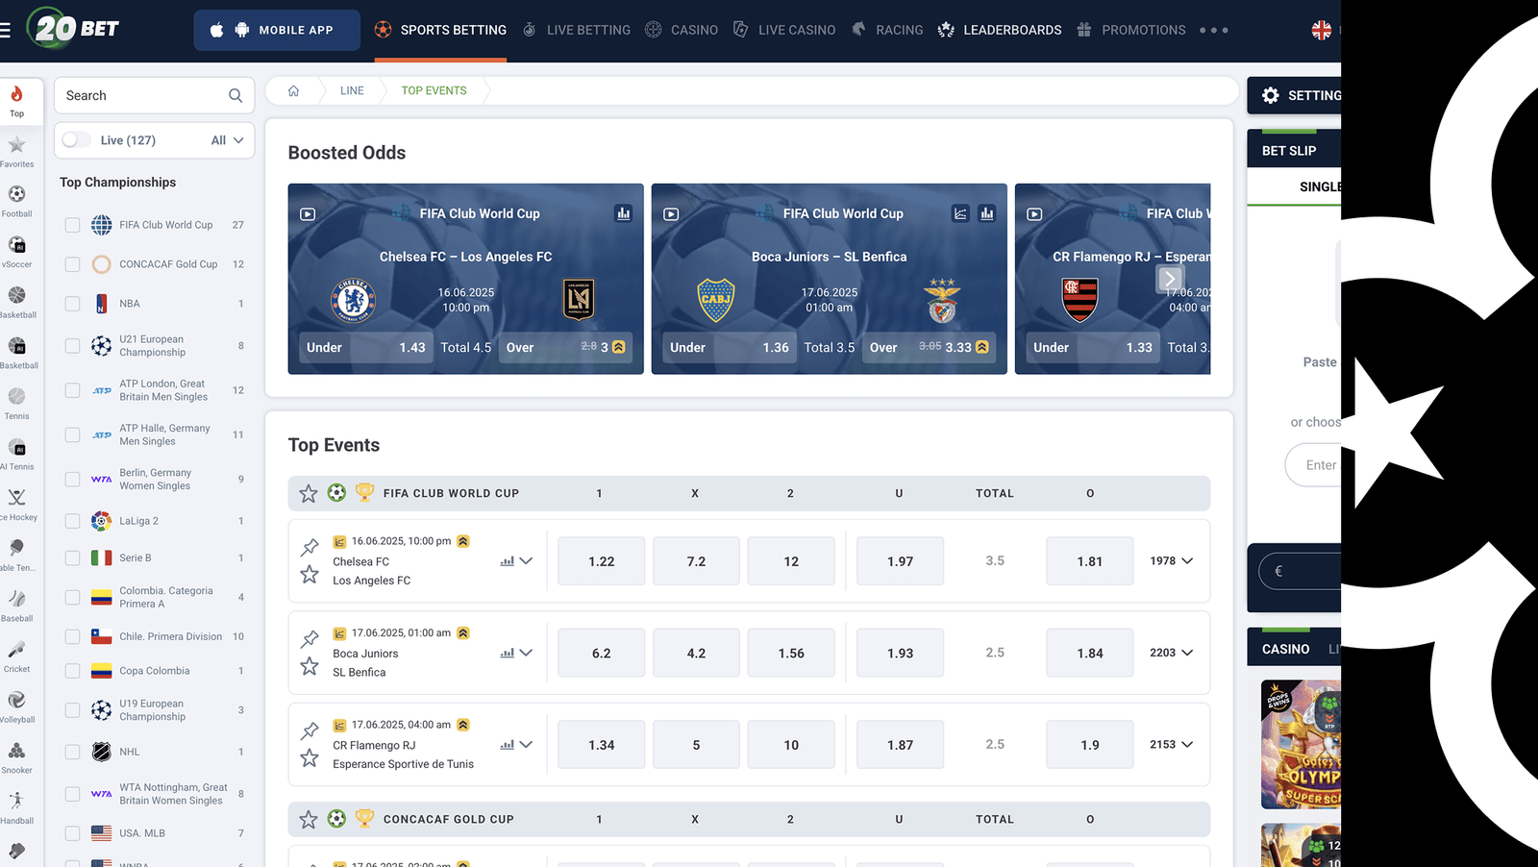Image resolution: width=1538 pixels, height=867 pixels.
Task: Bet on Chelsea FC win odds 1.22
Action: coord(601,561)
